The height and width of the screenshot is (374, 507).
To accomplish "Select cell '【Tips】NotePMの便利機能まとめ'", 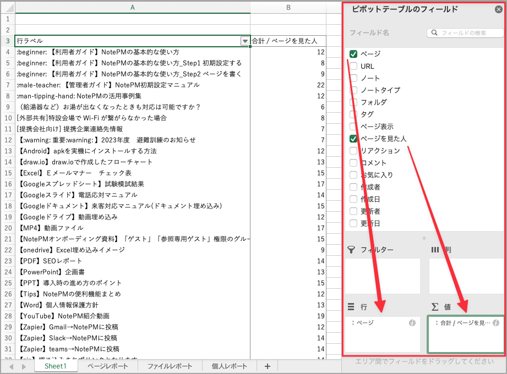I will tap(133, 294).
